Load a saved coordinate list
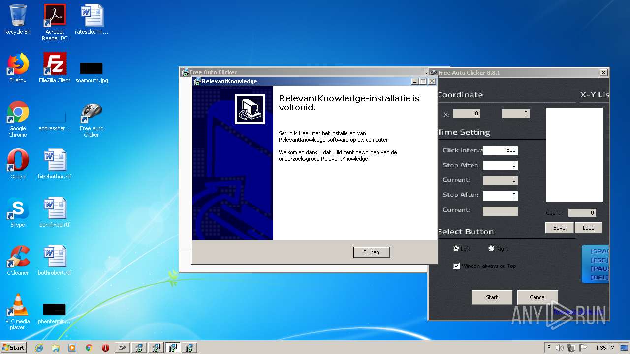Viewport: 630px width, 354px height. (589, 228)
